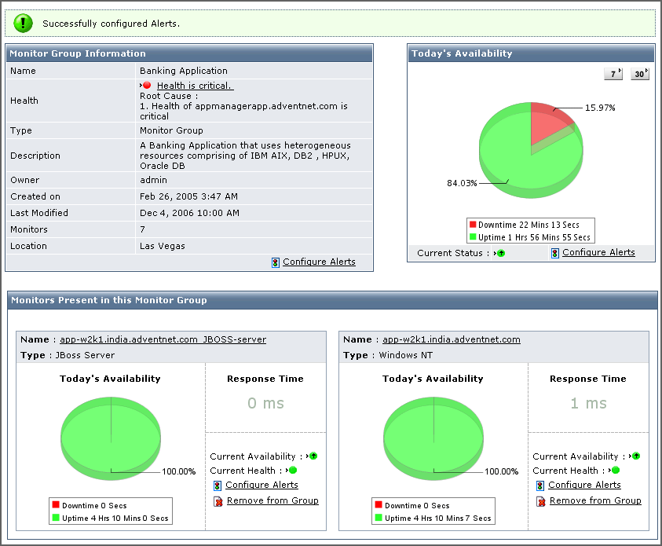This screenshot has height=546, width=662.
Task: Click the 1 ms response time value
Action: (x=588, y=403)
